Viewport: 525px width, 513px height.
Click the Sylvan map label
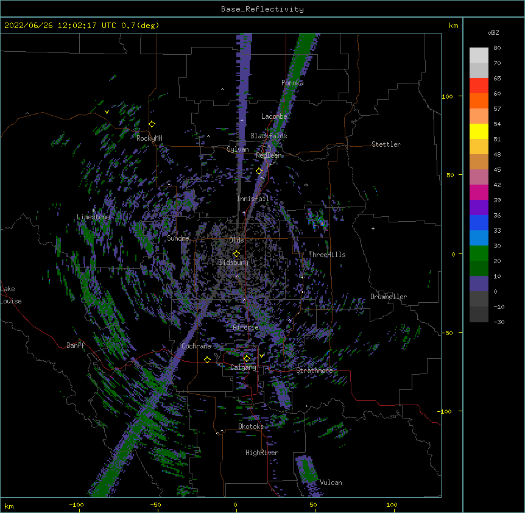coord(238,149)
